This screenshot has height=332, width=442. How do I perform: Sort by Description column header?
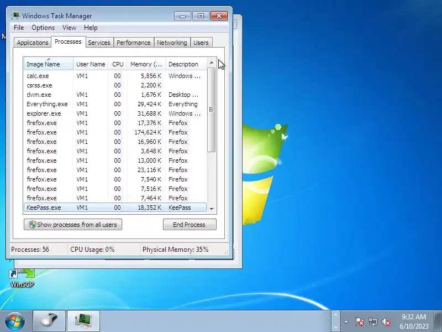(186, 64)
